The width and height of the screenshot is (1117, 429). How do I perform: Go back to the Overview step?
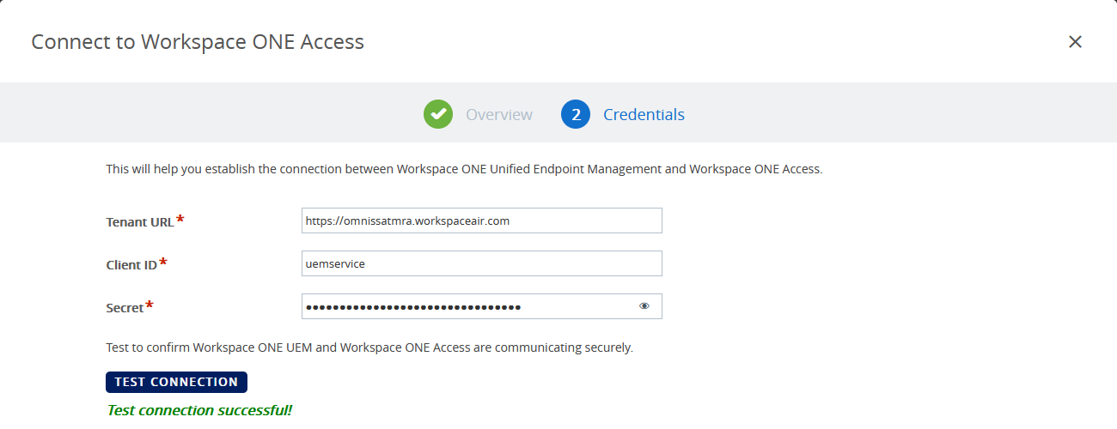click(498, 114)
